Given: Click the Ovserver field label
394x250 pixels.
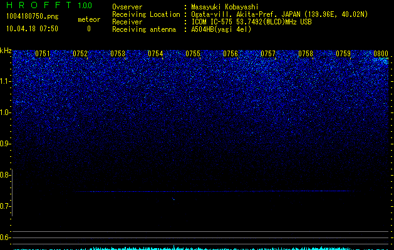Looking at the screenshot, I should pos(127,7).
